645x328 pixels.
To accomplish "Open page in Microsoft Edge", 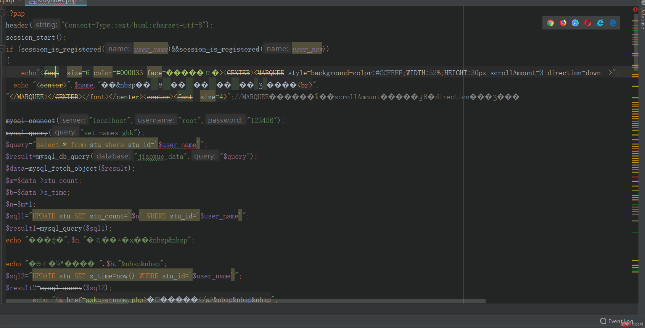I will click(x=613, y=23).
